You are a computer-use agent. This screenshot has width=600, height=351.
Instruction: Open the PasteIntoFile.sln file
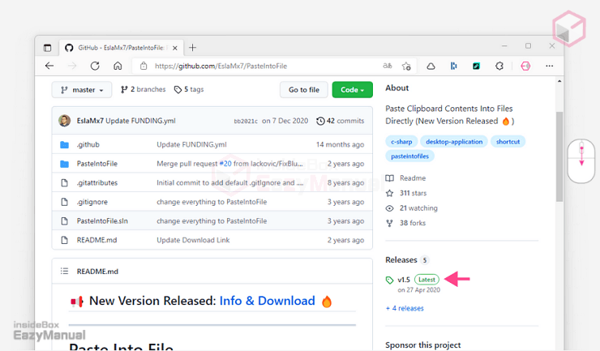(102, 220)
